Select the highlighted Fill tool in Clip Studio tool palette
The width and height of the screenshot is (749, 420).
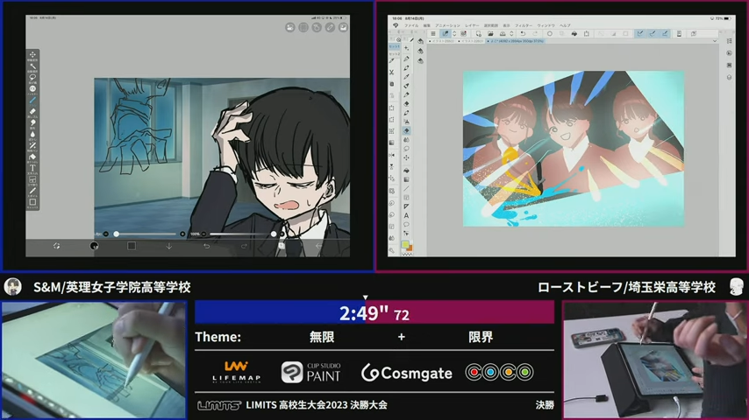(406, 130)
